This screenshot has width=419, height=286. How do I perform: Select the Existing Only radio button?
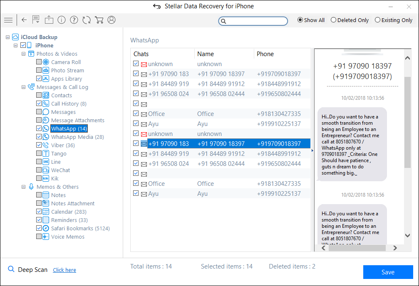coord(377,20)
